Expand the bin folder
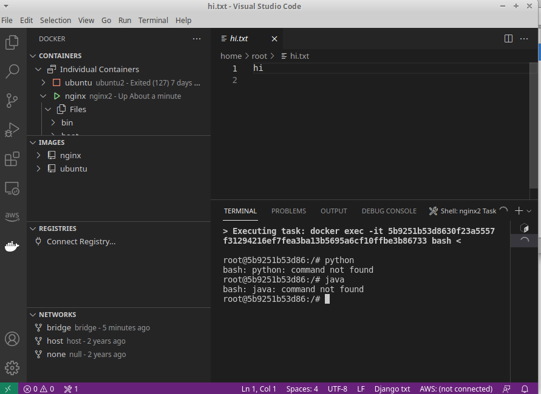Viewport: 541px width, 394px height. [x=53, y=122]
